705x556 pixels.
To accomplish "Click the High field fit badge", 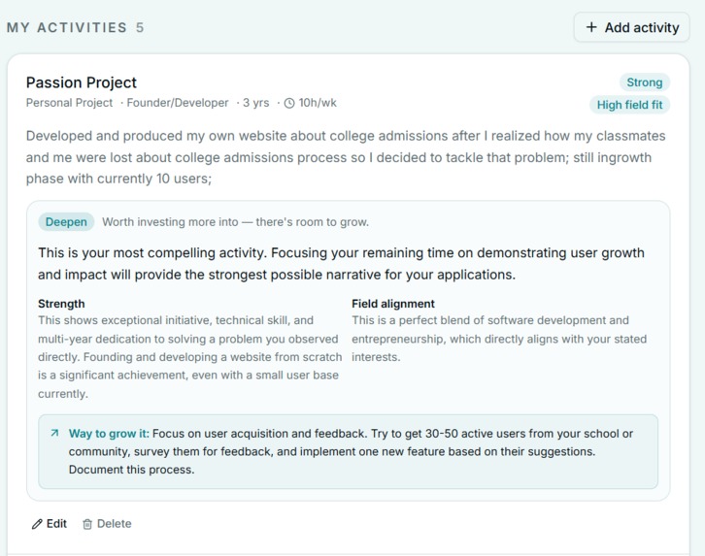I will click(629, 105).
